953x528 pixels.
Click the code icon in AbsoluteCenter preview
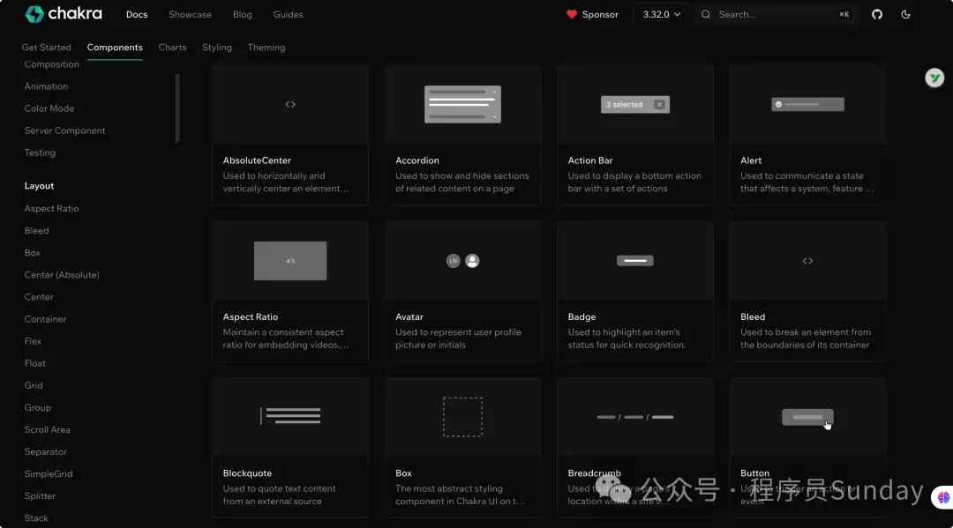[290, 103]
